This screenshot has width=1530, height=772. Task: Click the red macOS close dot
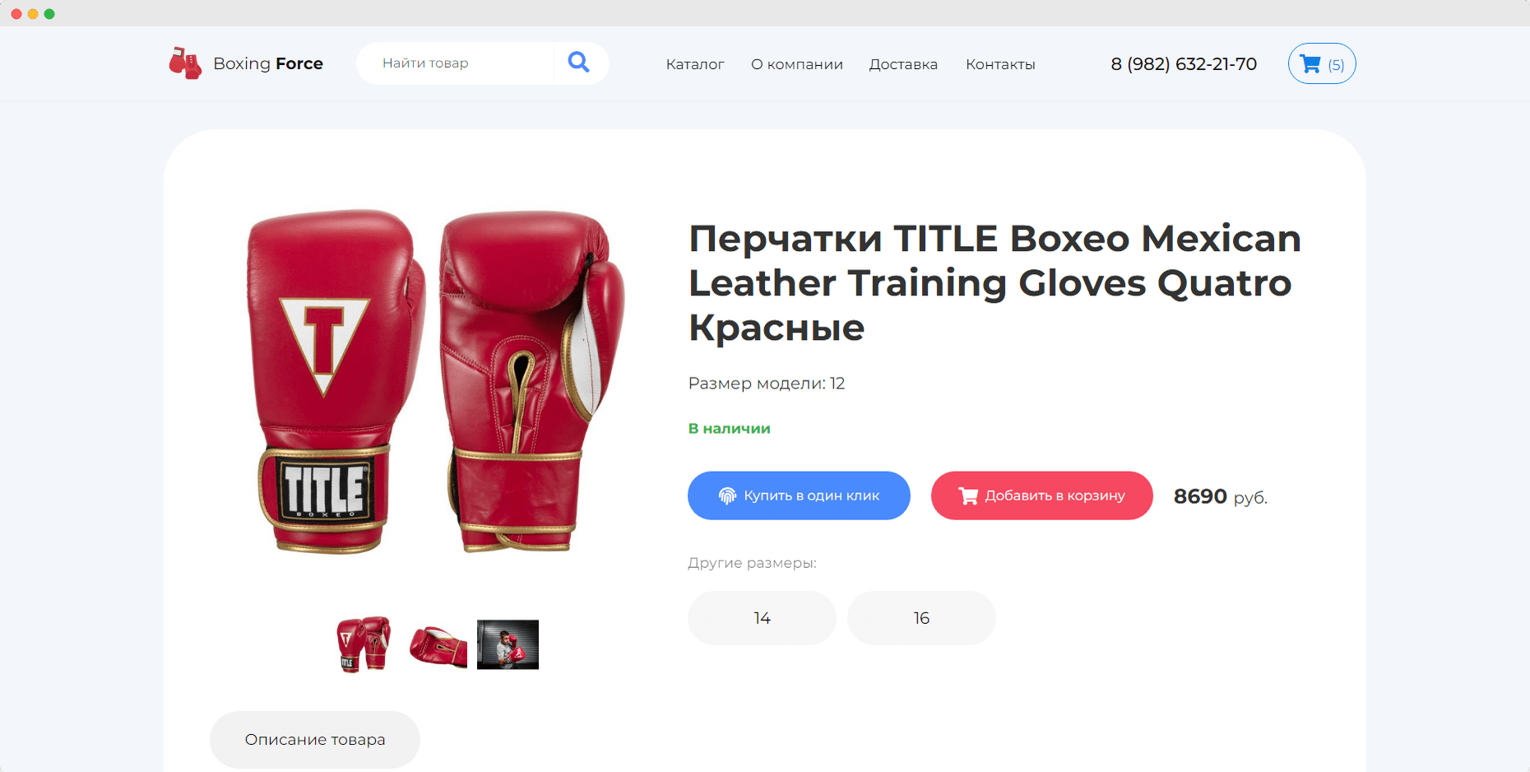tap(16, 14)
